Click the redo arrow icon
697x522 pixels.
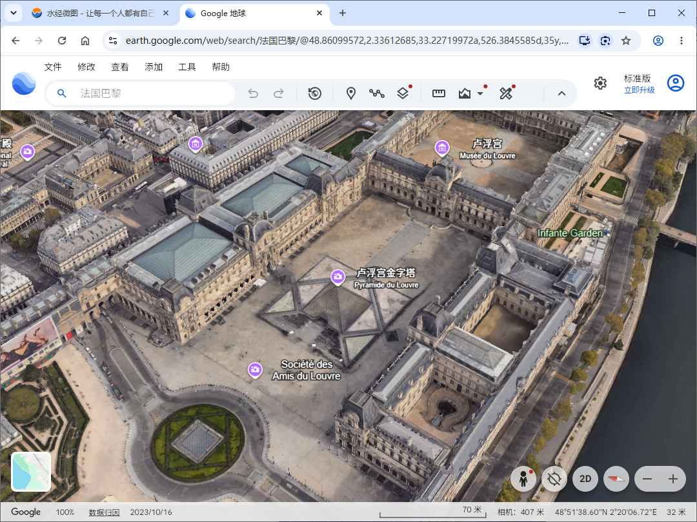point(279,93)
